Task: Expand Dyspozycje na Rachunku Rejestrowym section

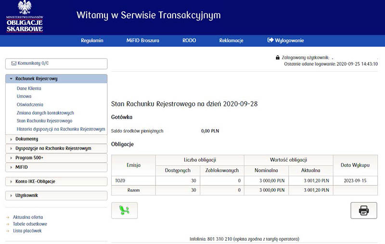Action: click(56, 148)
